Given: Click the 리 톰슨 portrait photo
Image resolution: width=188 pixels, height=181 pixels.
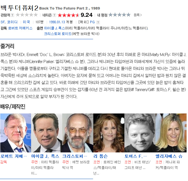Looking at the screenshot, I should coord(109,133).
